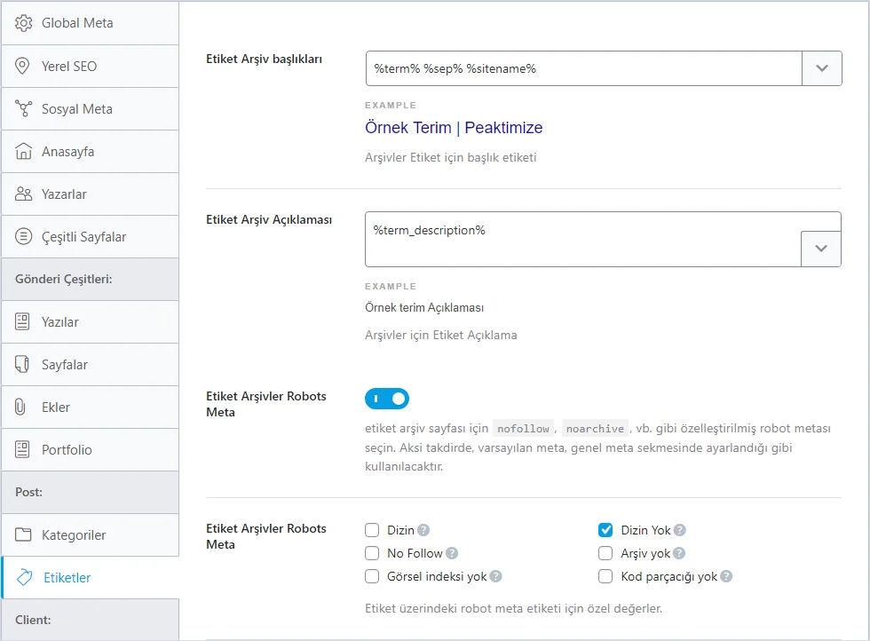This screenshot has width=870, height=641.
Task: Open the Global Meta tab
Action: click(90, 23)
